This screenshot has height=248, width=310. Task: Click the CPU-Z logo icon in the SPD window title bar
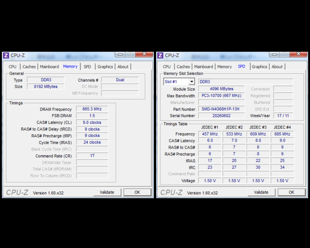(x=160, y=56)
